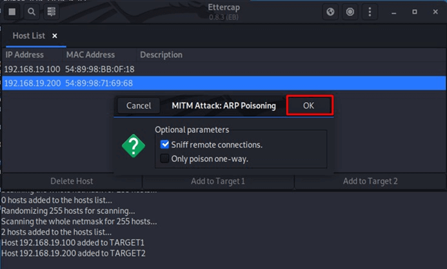Click the stop sniffing square icon
Image resolution: width=447 pixels, height=269 pixels.
[12, 12]
